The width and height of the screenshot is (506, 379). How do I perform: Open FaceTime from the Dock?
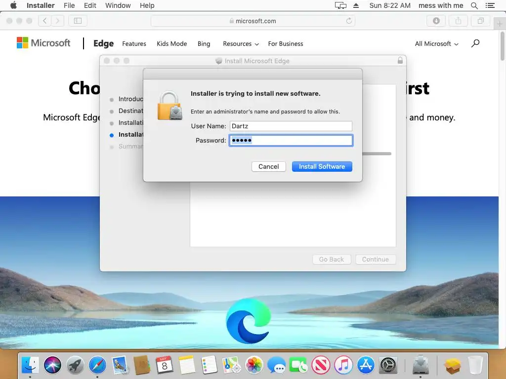click(x=298, y=365)
